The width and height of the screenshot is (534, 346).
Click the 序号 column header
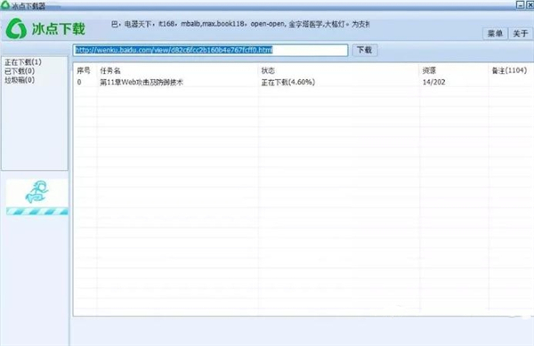(84, 70)
